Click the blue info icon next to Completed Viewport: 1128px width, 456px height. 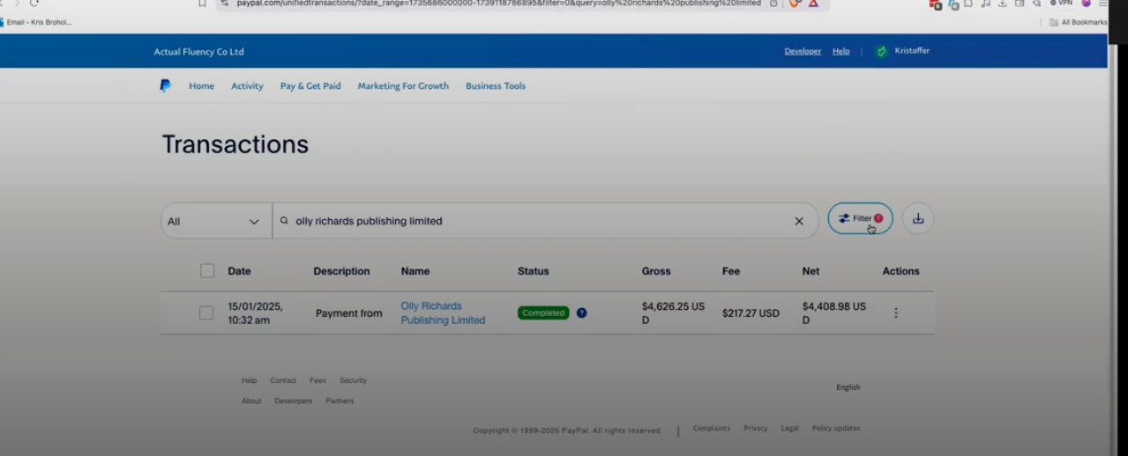pos(581,313)
